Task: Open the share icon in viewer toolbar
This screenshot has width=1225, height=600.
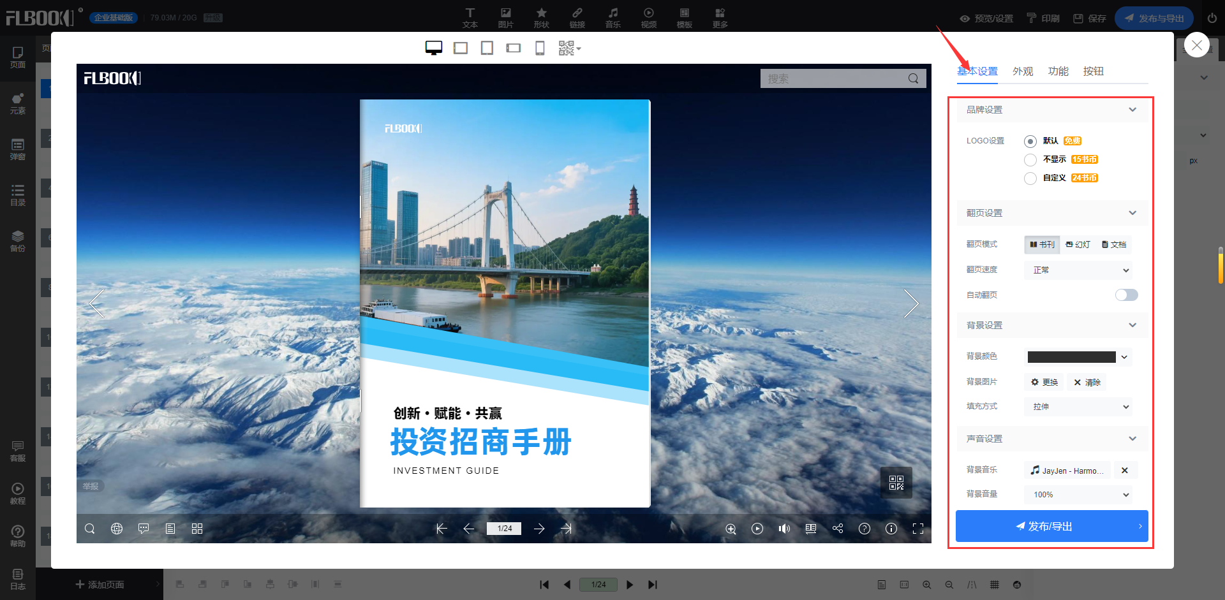Action: 838,529
